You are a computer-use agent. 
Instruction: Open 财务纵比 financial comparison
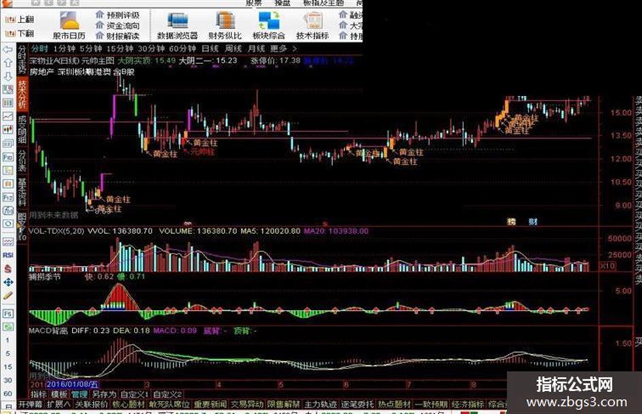tap(225, 25)
